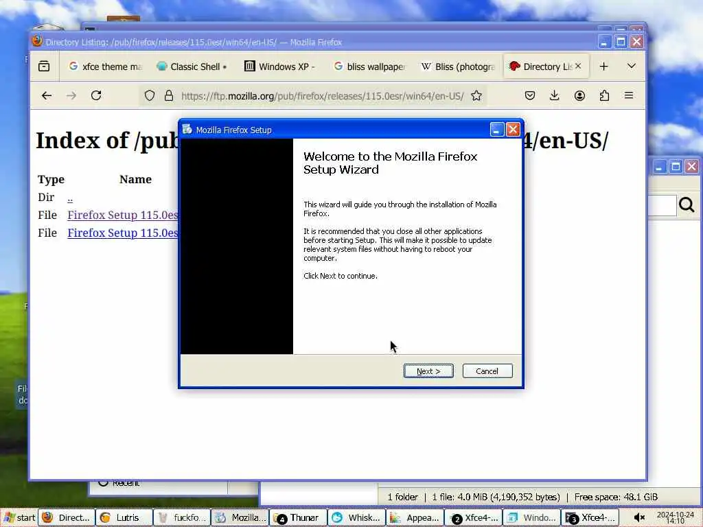
Task: Click '1 file: 4.0 MiB (4,190,352 bytes)' status entry
Action: coord(496,497)
